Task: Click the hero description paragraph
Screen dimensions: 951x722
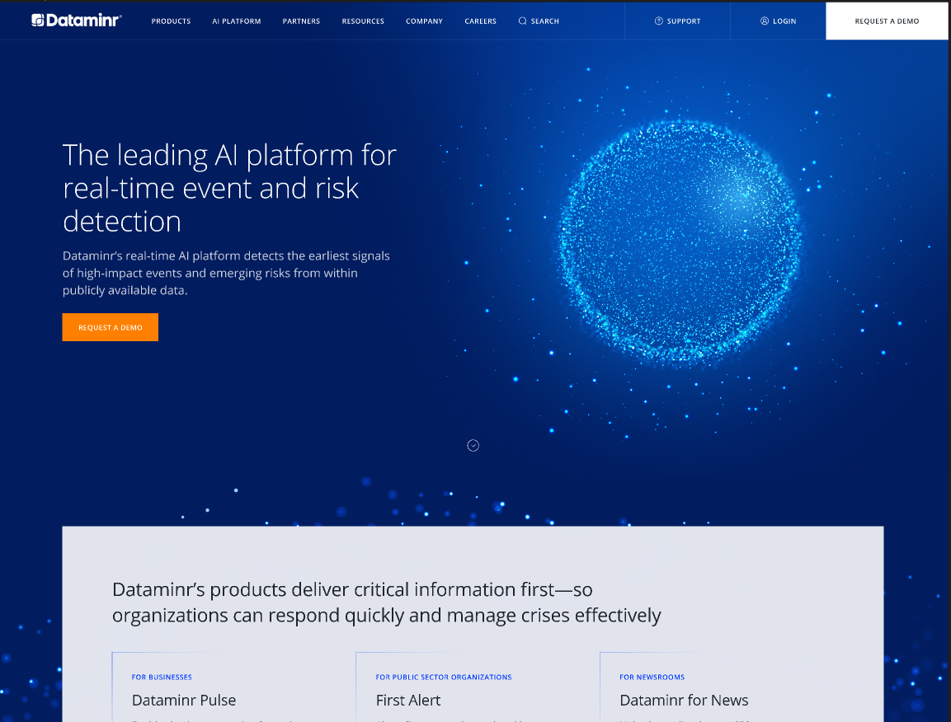Action: point(226,273)
